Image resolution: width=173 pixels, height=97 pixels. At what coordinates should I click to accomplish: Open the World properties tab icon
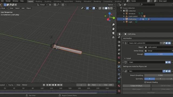tap(119, 58)
